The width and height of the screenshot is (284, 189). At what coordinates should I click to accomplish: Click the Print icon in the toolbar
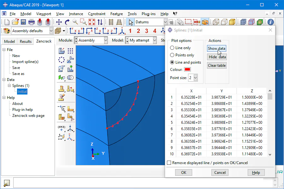tap(32, 22)
